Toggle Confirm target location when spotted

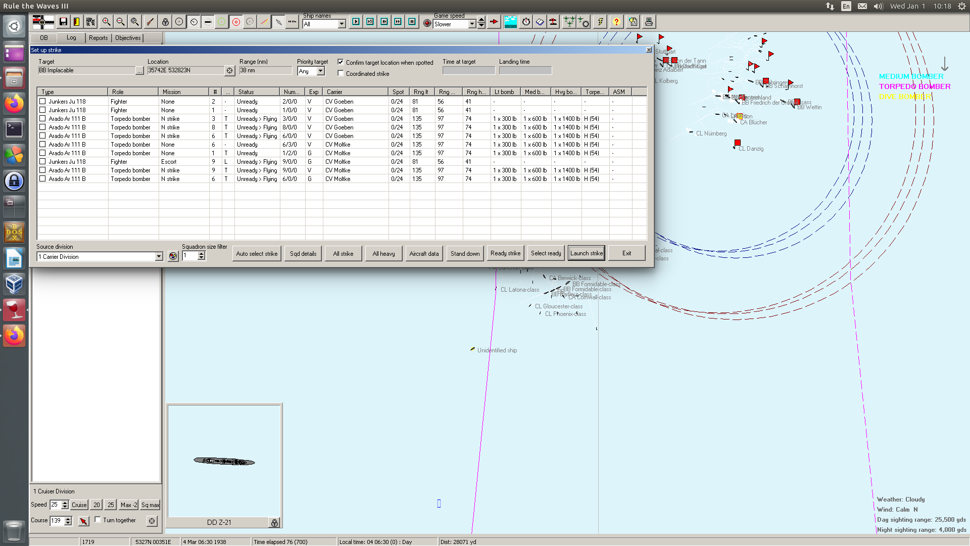click(341, 62)
